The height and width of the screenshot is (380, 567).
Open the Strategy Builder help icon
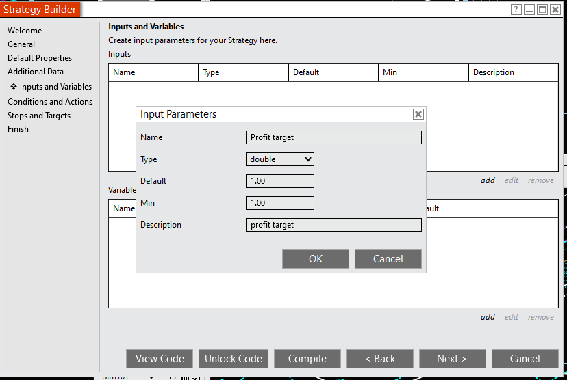(516, 10)
